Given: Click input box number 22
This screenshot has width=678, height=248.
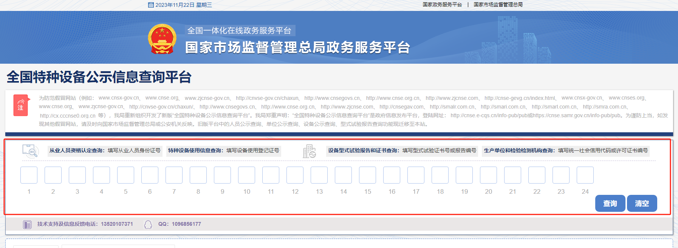Looking at the screenshot, I should pos(537,175).
